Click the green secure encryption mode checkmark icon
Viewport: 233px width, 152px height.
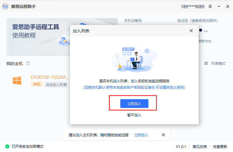pyautogui.click(x=7, y=146)
